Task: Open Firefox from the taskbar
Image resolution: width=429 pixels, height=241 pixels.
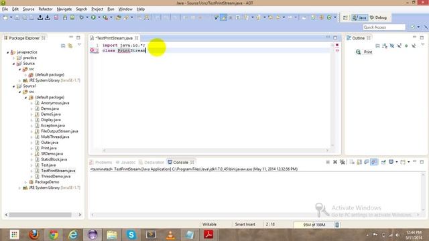Action: [x=34, y=235]
